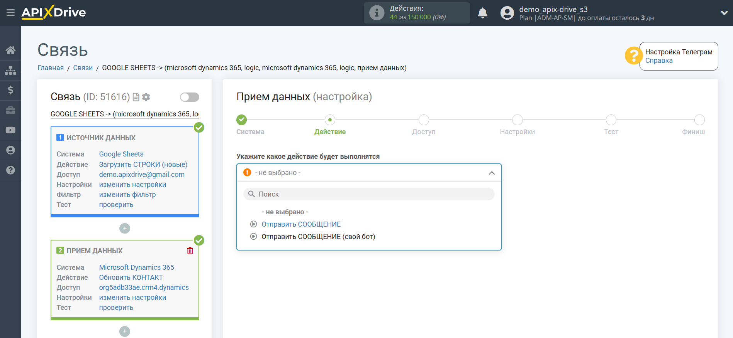Click Загрузить СТРОКИ (новые) action link
Viewport: 733px width, 338px height.
click(x=143, y=165)
